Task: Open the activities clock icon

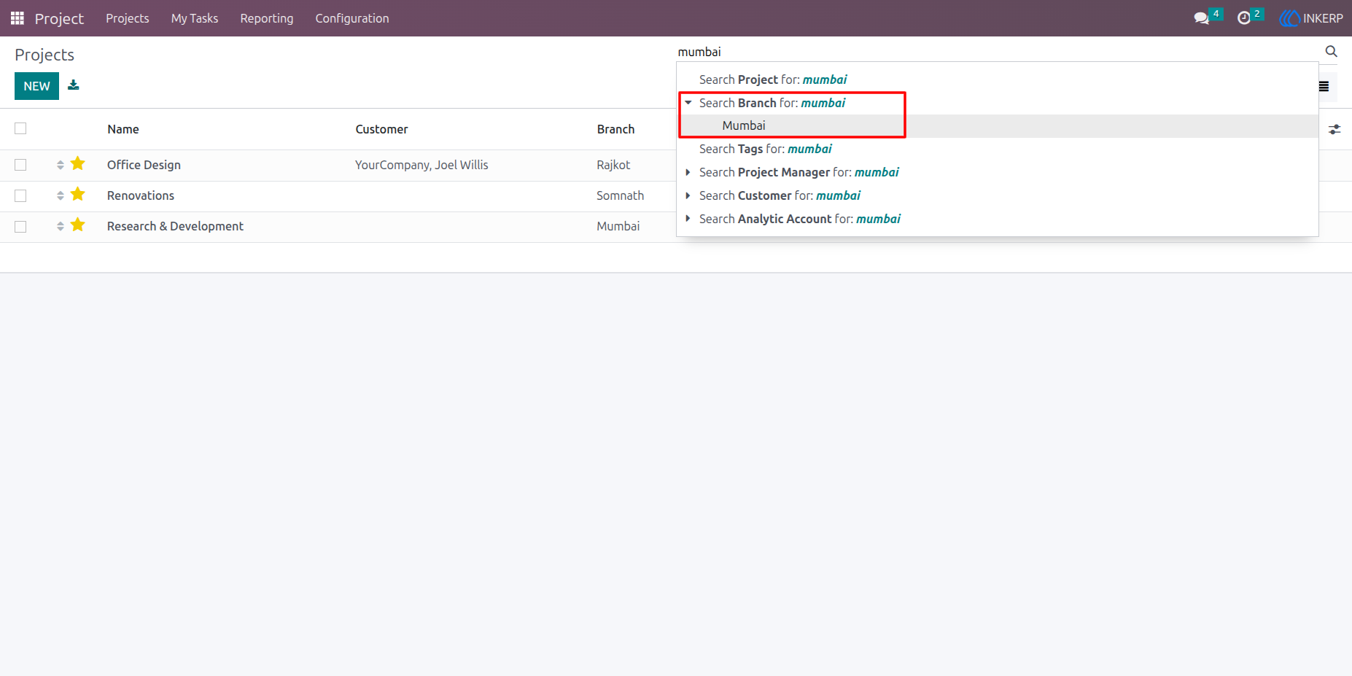Action: pos(1244,18)
